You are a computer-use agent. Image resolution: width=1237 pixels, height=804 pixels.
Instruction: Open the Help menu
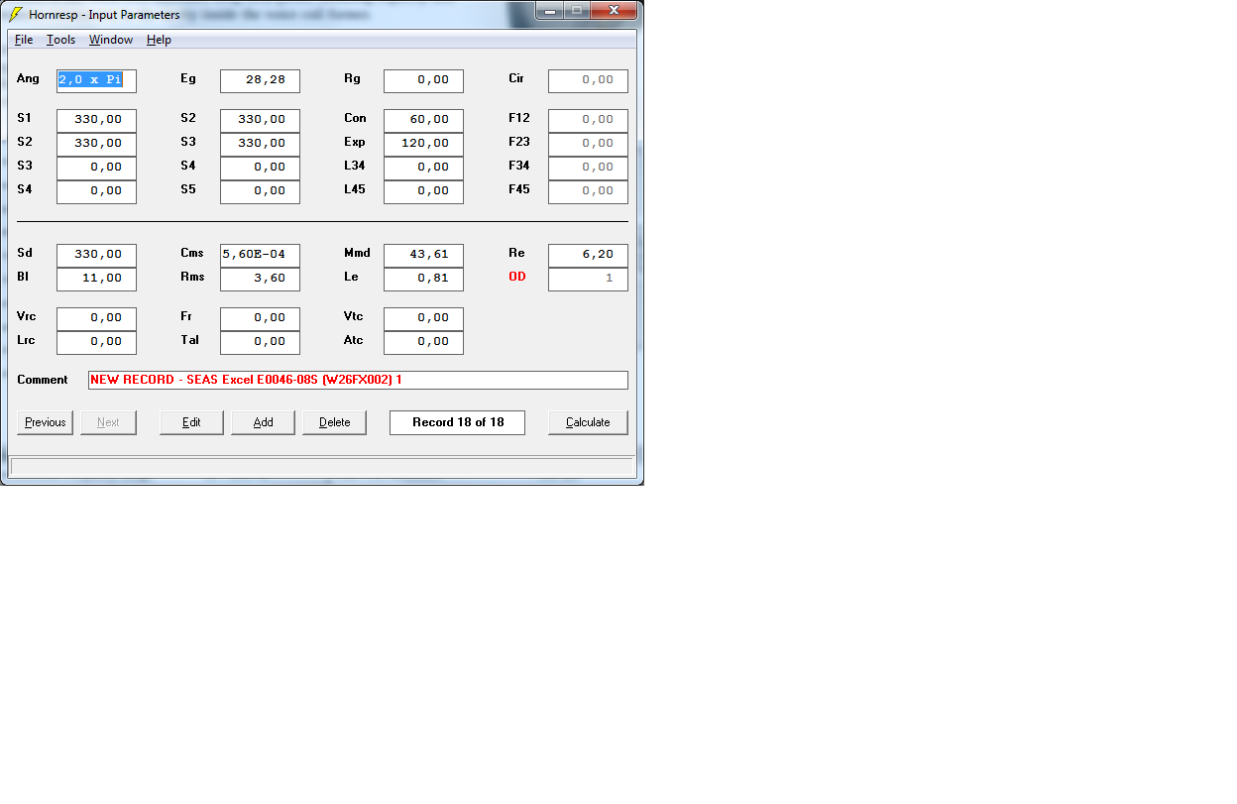(159, 40)
